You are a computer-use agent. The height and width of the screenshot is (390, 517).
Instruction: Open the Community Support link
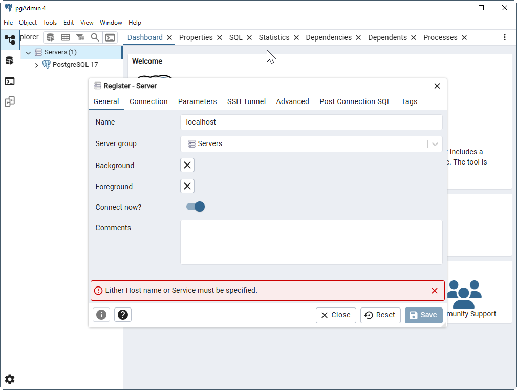coord(471,314)
